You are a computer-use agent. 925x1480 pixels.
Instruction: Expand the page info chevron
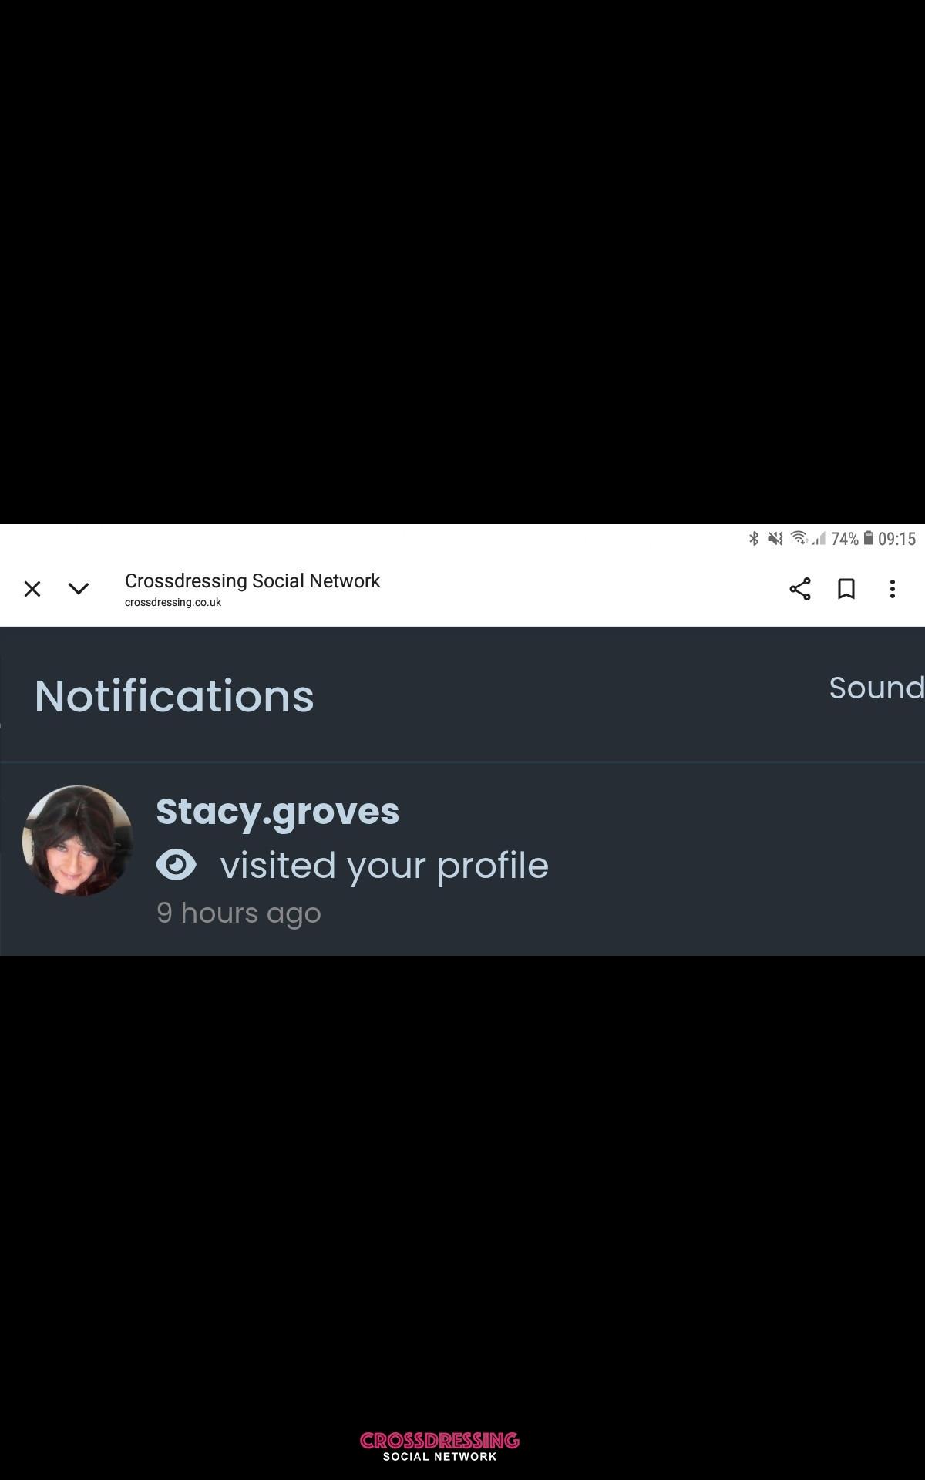point(79,589)
